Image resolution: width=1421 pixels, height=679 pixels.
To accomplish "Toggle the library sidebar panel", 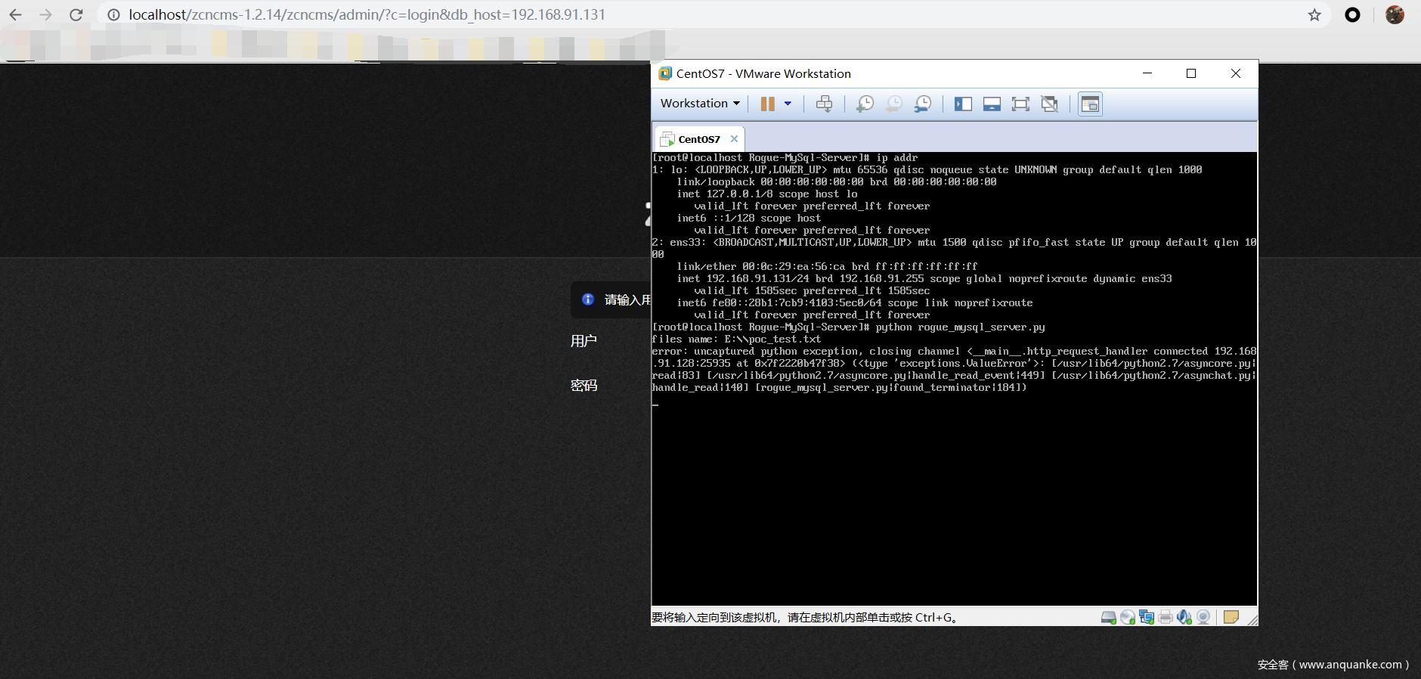I will coord(963,104).
